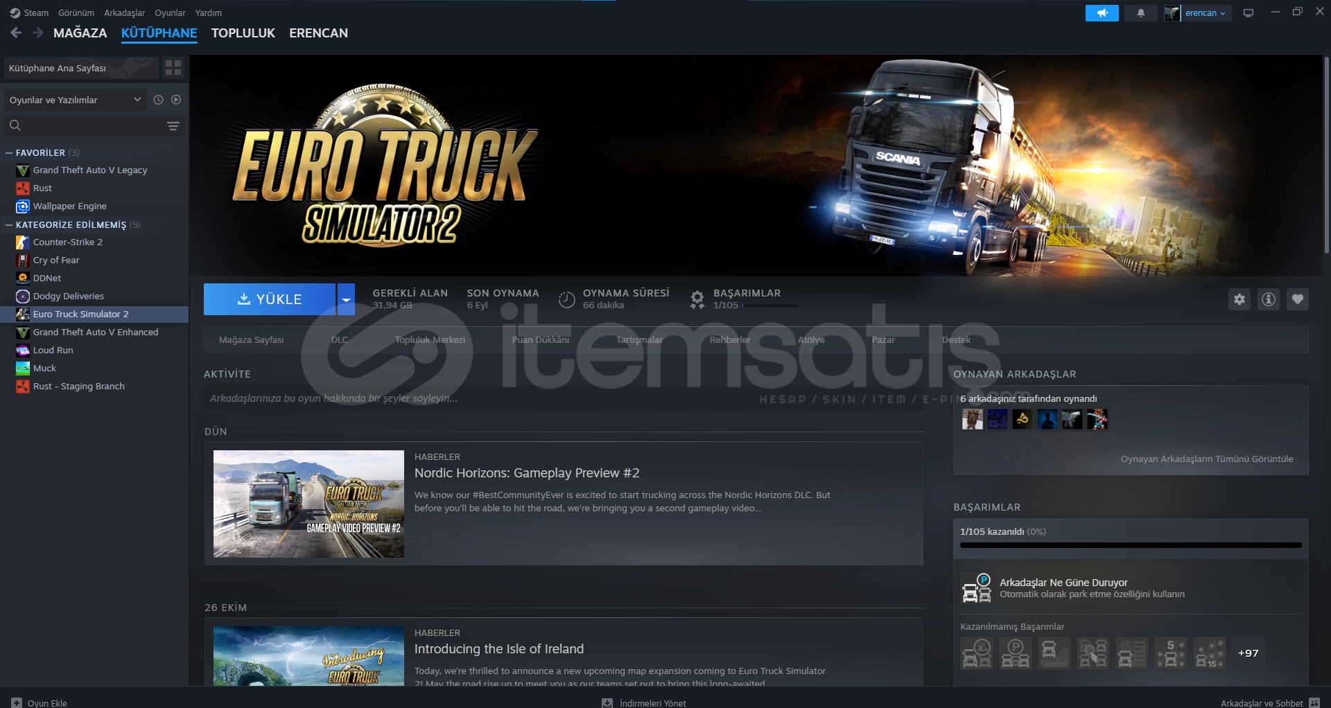Screen dimensions: 1331x708
Task: Click the page vertical scrollbar
Action: [x=1326, y=156]
